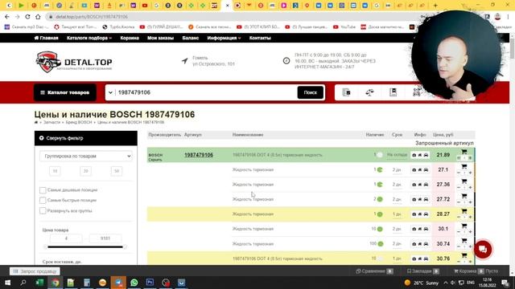Image resolution: width=515 pixels, height=289 pixels.
Task: Open 'Запрос продавцу' button
Action: point(35,271)
